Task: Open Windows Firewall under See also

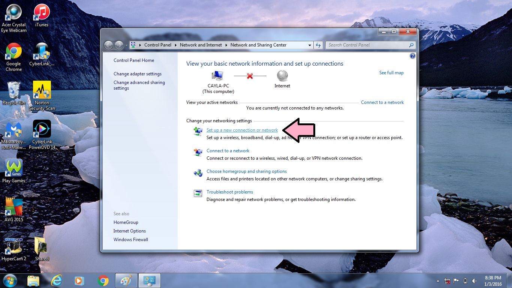Action: [x=131, y=240]
